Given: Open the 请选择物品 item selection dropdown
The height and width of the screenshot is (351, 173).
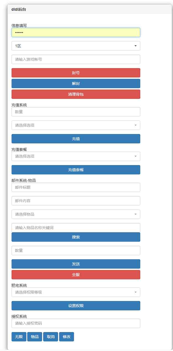Looking at the screenshot, I should point(76,214).
